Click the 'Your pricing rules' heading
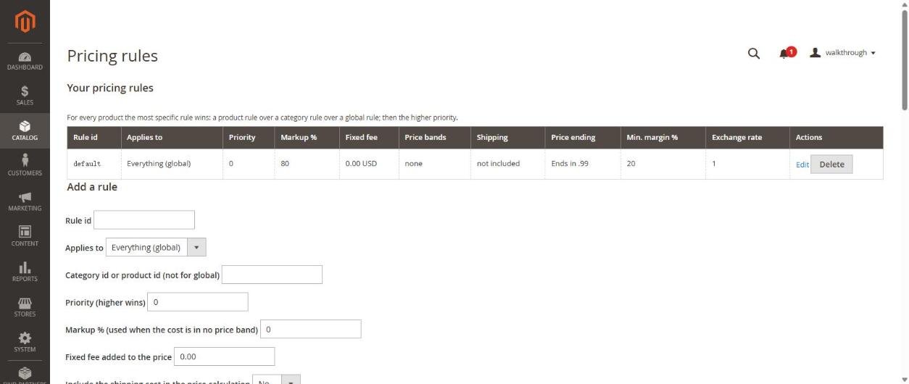Viewport: 909px width, 384px height. tap(110, 88)
